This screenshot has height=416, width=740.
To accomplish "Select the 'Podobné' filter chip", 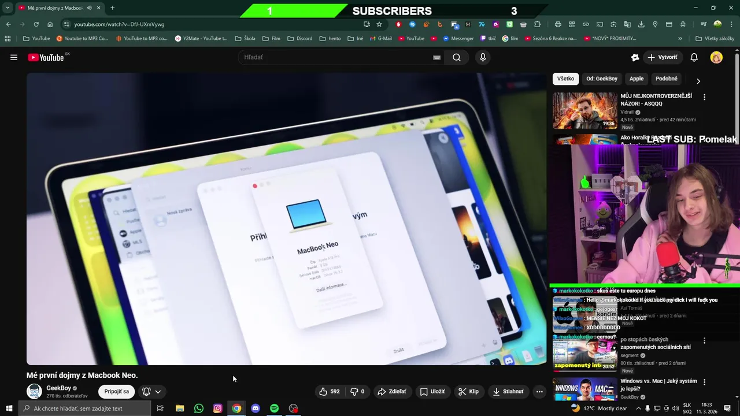I will pyautogui.click(x=667, y=79).
